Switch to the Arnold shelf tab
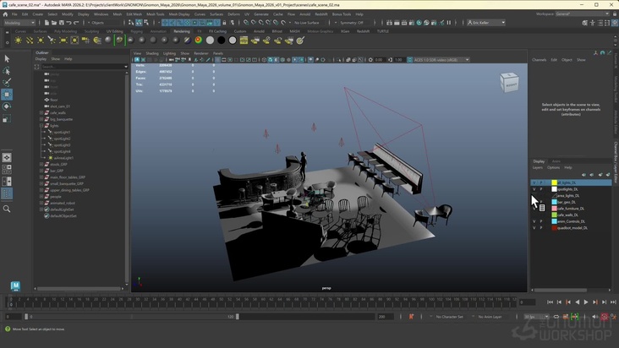This screenshot has width=619, height=348. (259, 31)
